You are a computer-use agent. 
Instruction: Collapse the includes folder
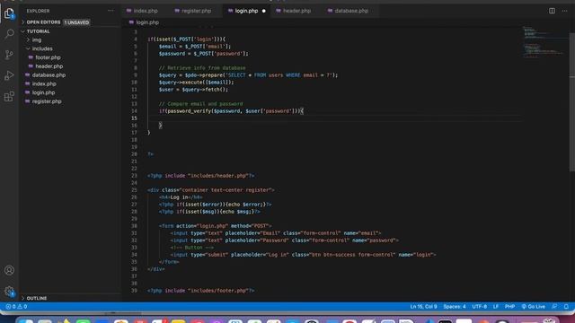click(x=42, y=48)
